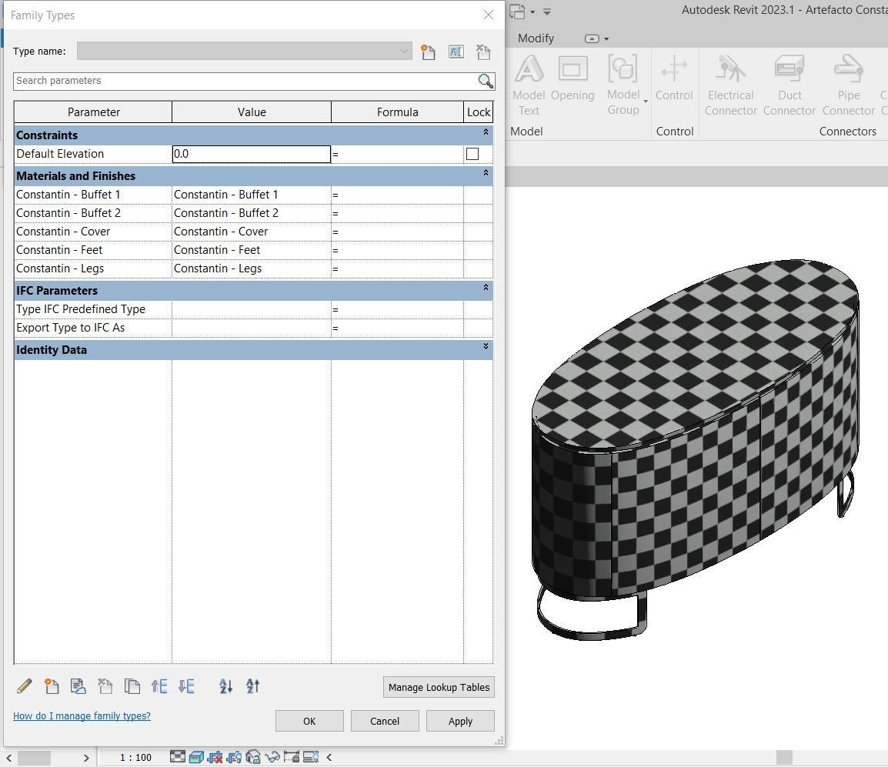Click the Delete Parameter icon at bottom
Image resolution: width=888 pixels, height=767 pixels.
[x=105, y=686]
